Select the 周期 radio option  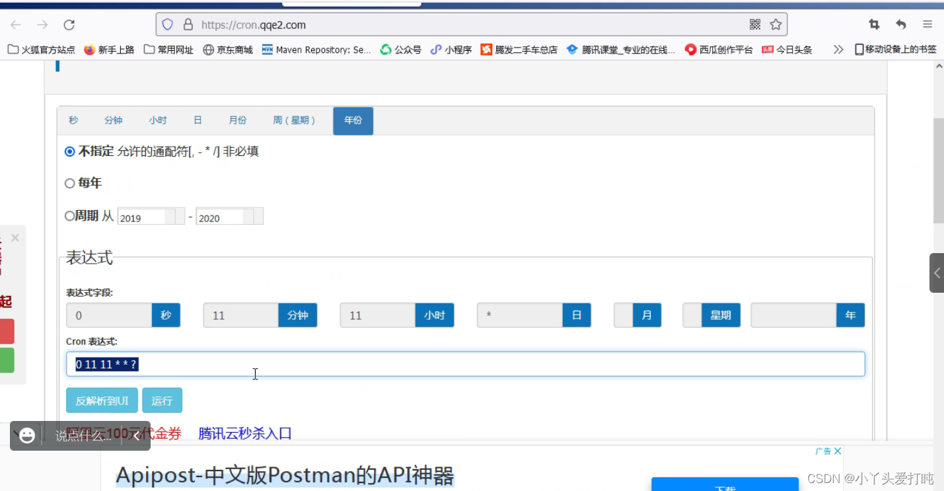(x=70, y=216)
